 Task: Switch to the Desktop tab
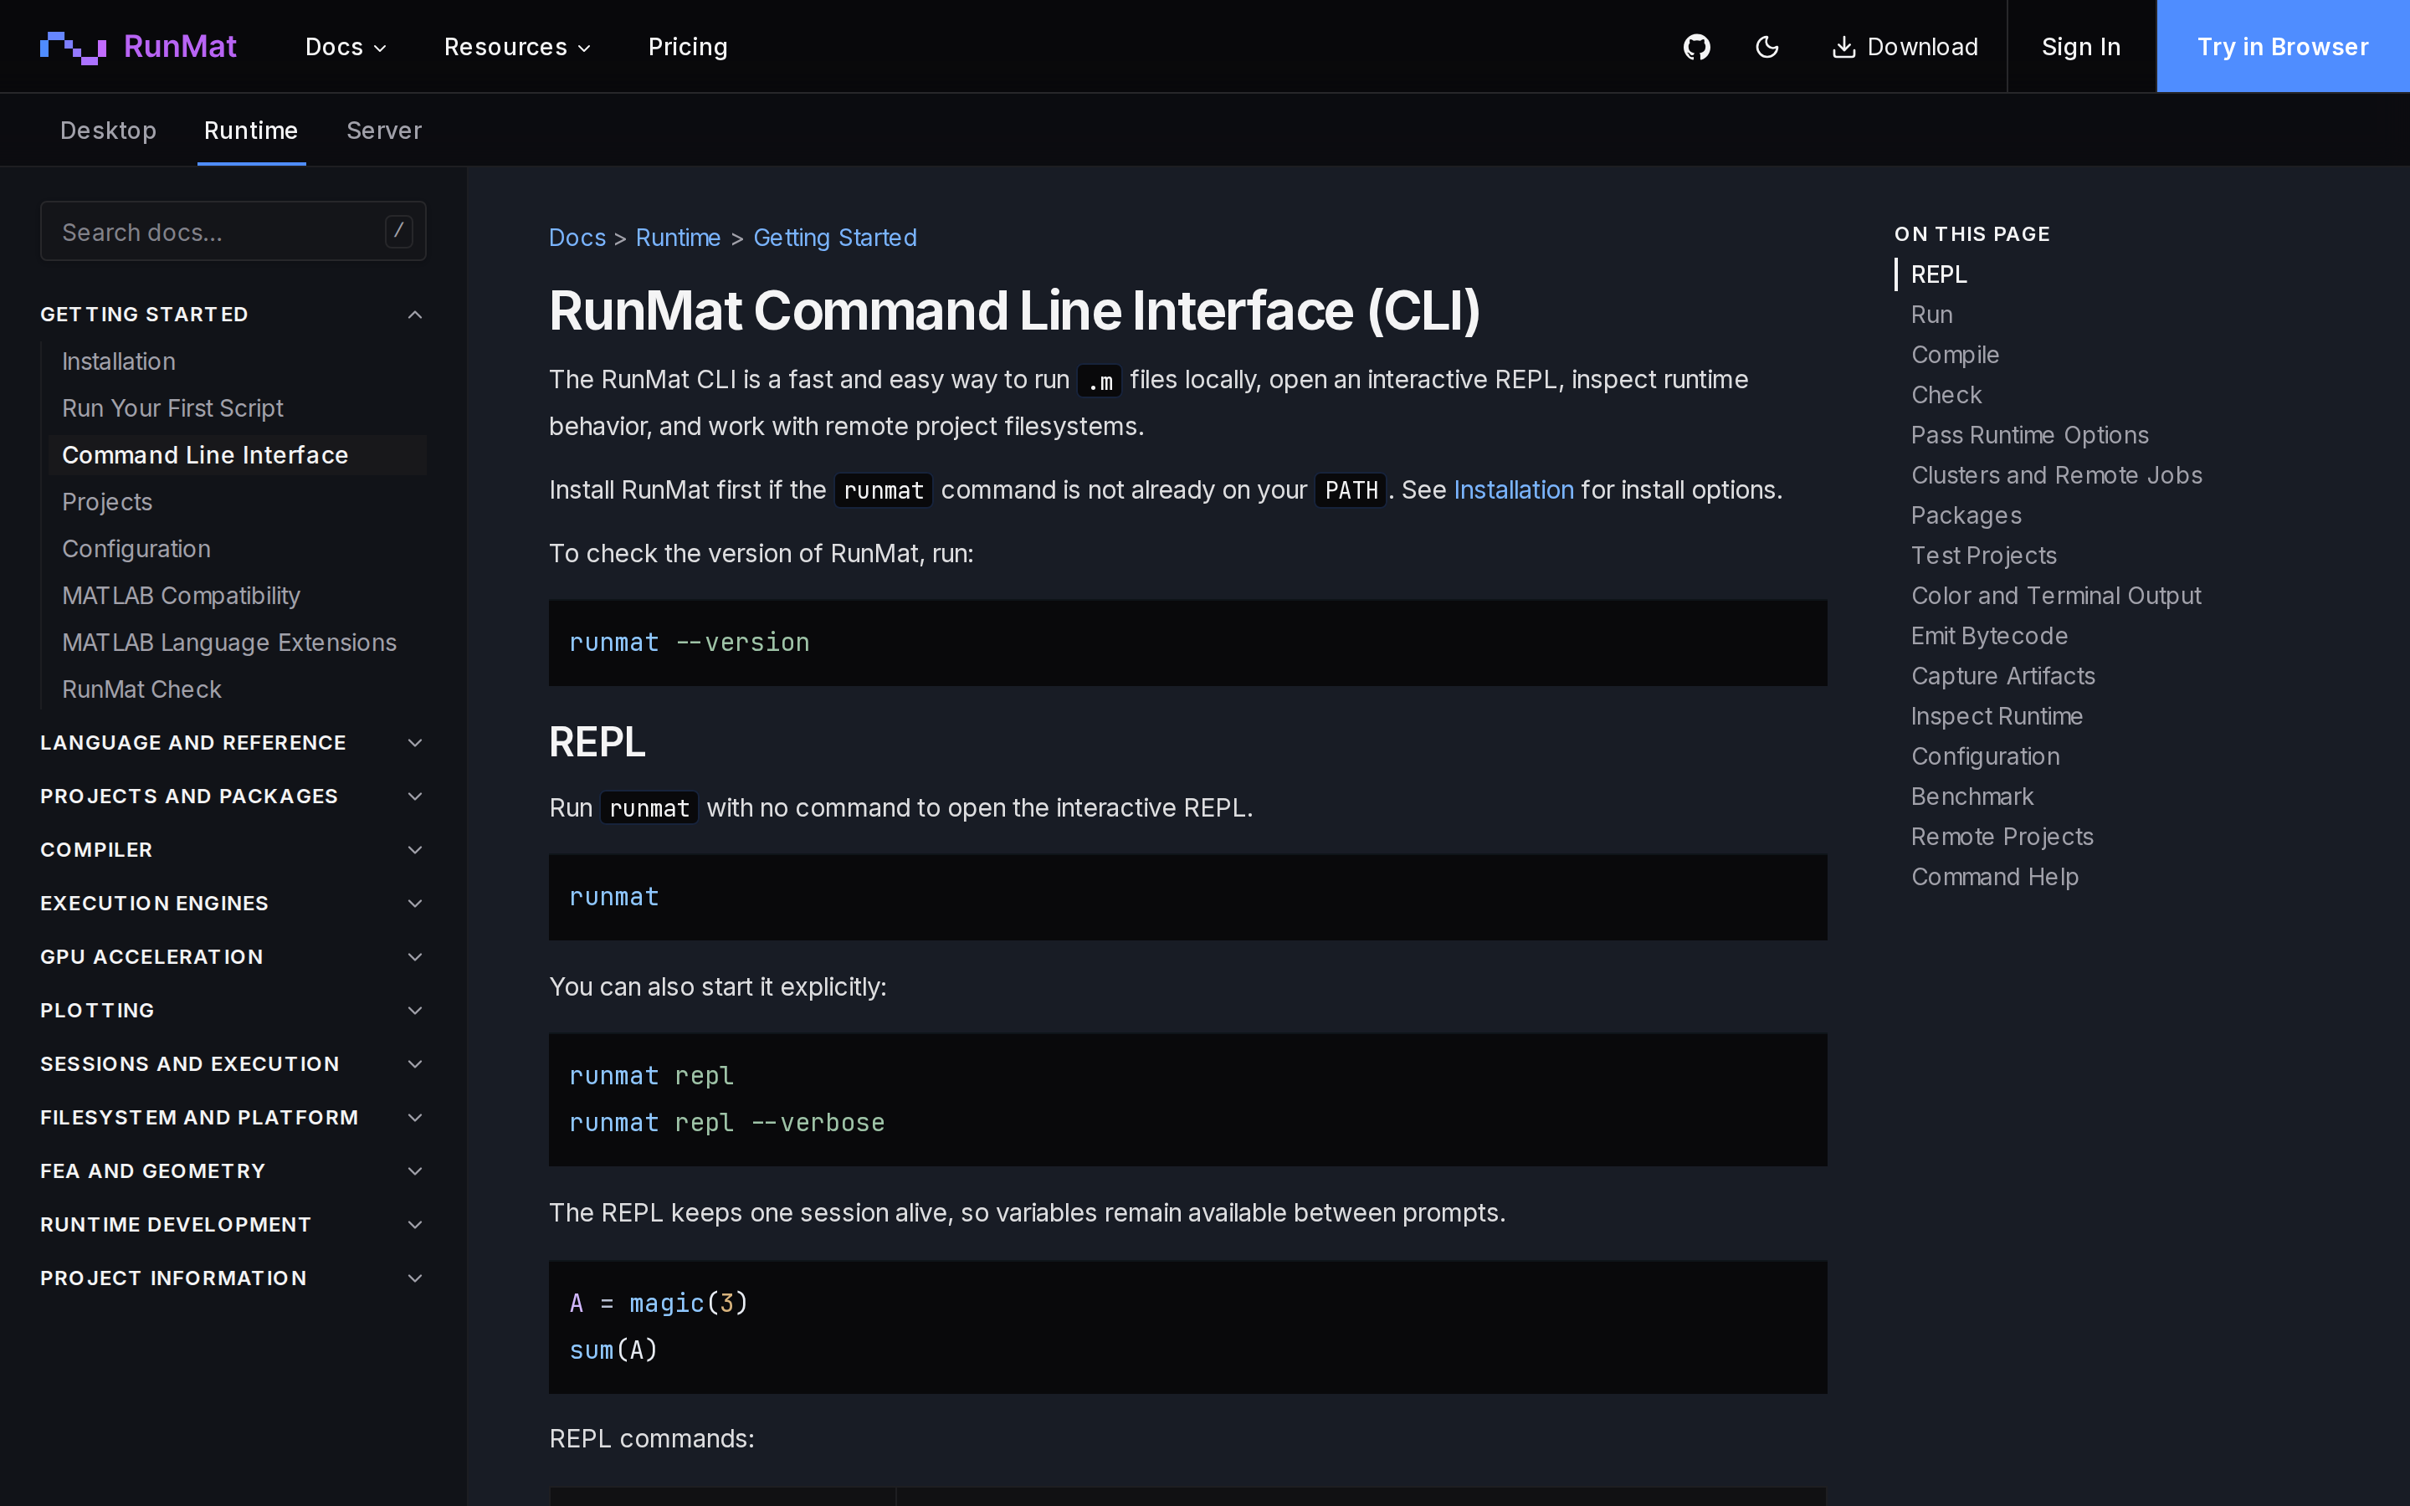coord(108,131)
